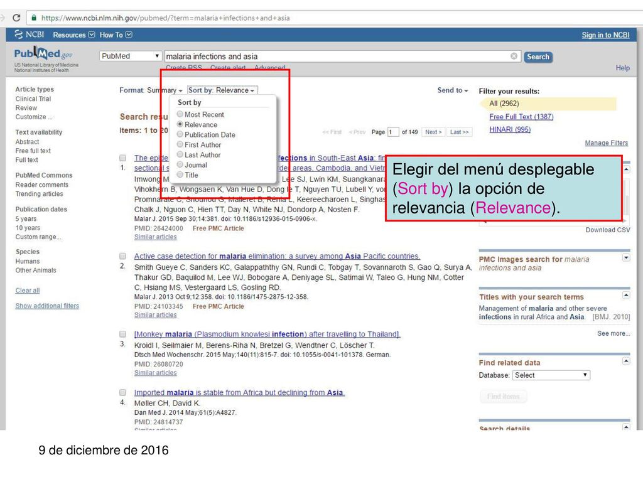Open the Resources dropdown menu
Screen dimensions: 643x482
[74, 35]
